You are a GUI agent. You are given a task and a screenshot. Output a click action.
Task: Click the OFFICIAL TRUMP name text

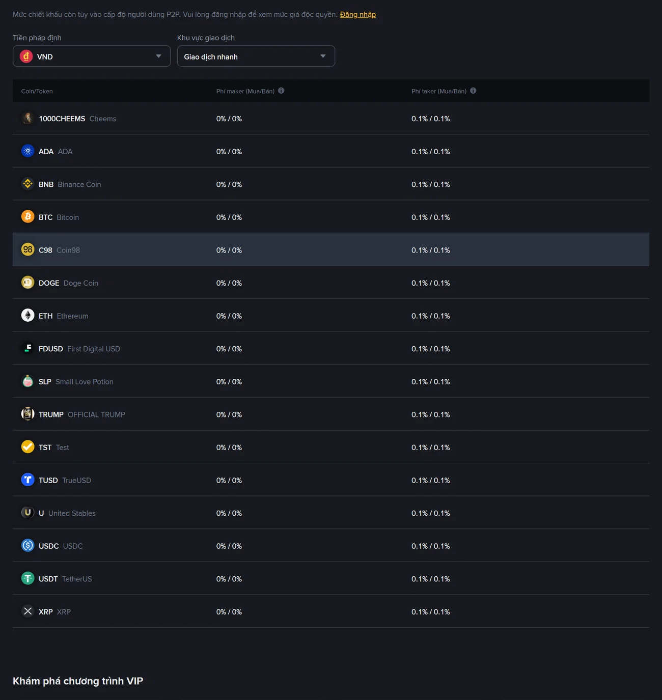pos(96,414)
